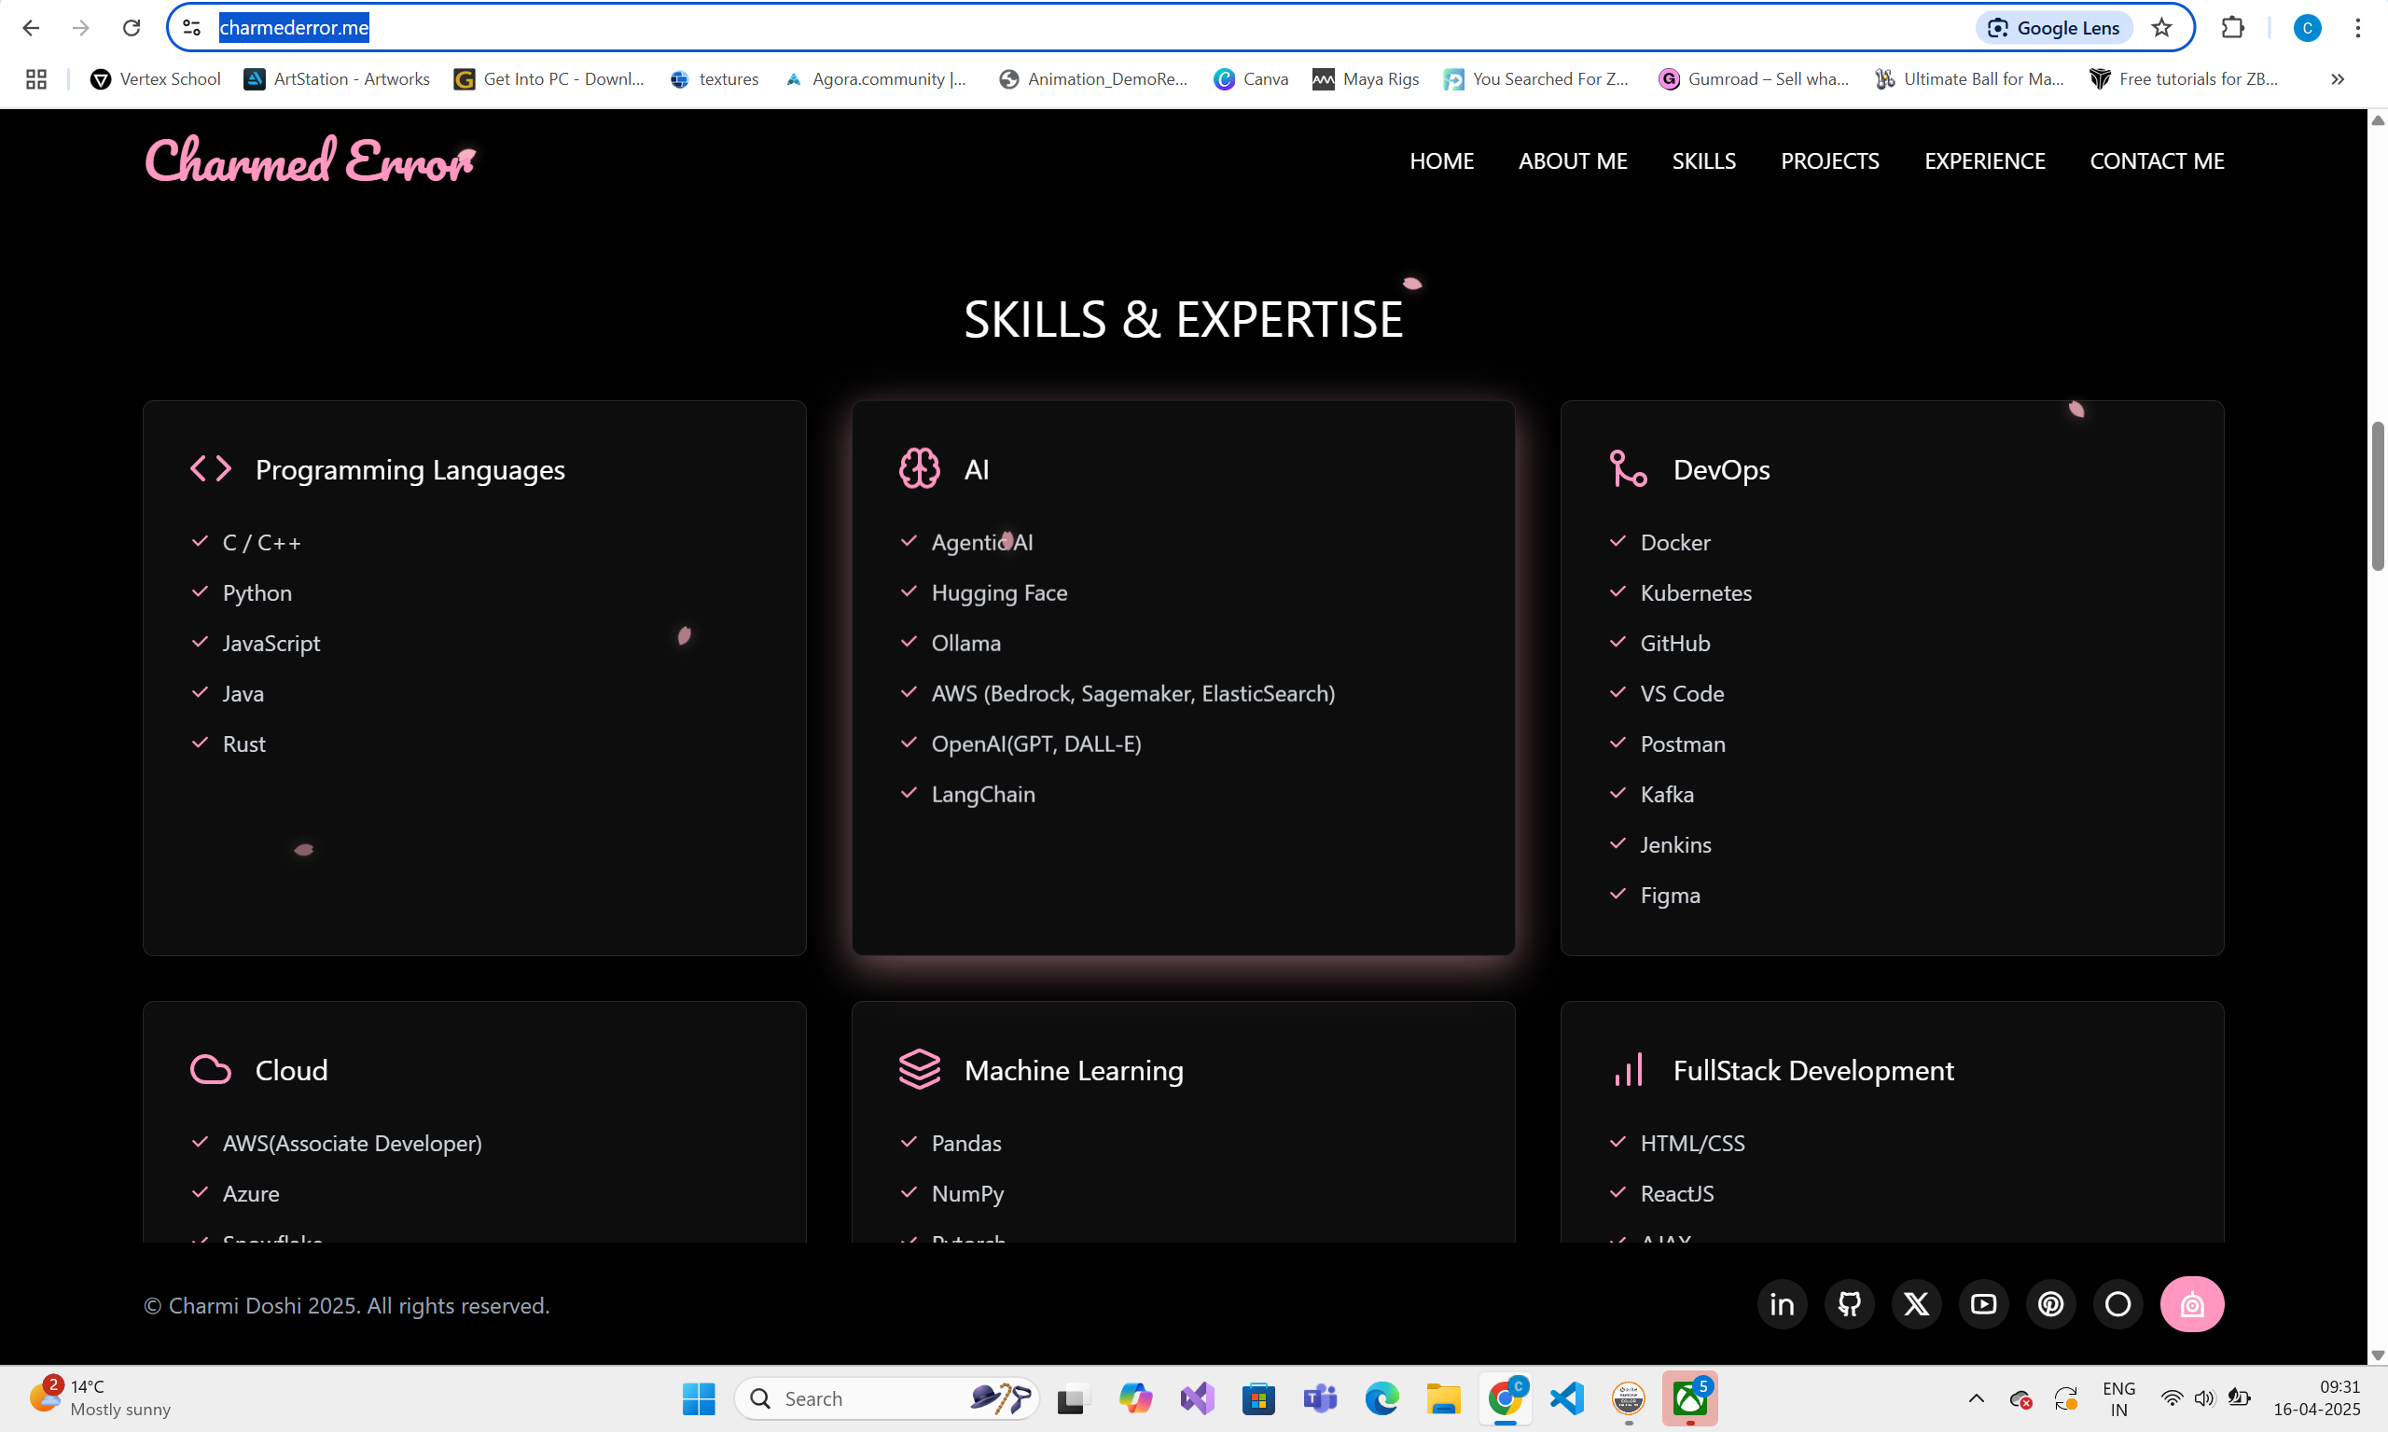Screen dimensions: 2388x1432
Task: Click the Google Lens button
Action: (2054, 28)
